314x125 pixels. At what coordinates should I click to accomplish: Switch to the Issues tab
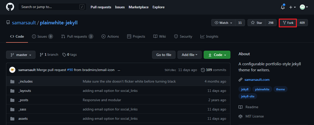coord(42,36)
